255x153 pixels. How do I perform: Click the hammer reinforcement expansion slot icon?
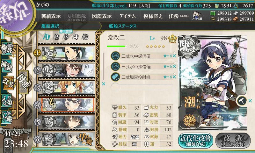point(242,101)
